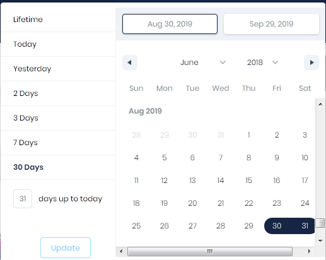The image size is (326, 260).
Task: Click the Update button
Action: click(66, 247)
